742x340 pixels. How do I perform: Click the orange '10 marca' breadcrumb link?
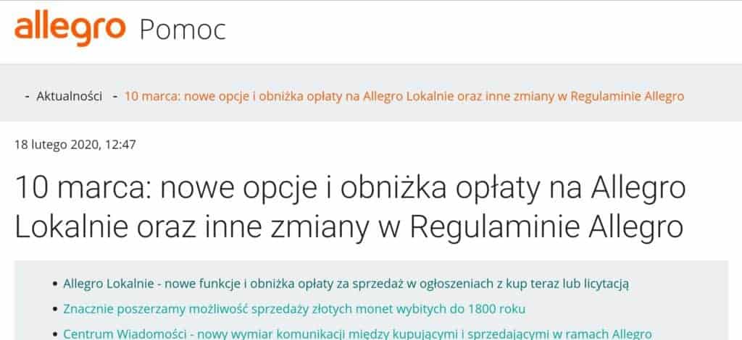click(x=404, y=96)
